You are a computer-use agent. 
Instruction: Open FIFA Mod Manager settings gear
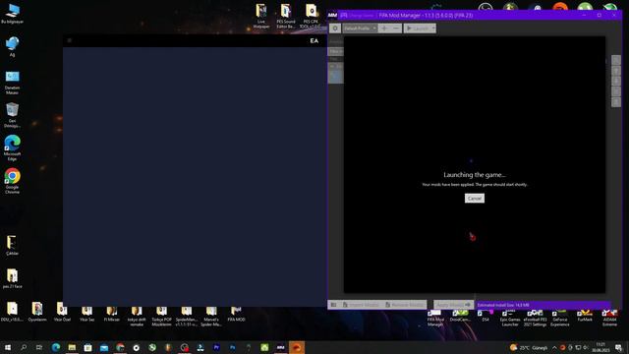point(335,29)
